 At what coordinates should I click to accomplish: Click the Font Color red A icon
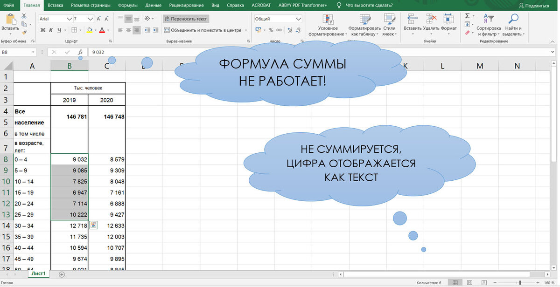click(102, 30)
